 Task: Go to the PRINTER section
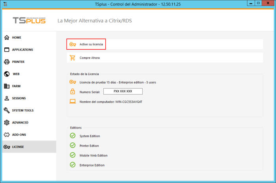[x=29, y=62]
